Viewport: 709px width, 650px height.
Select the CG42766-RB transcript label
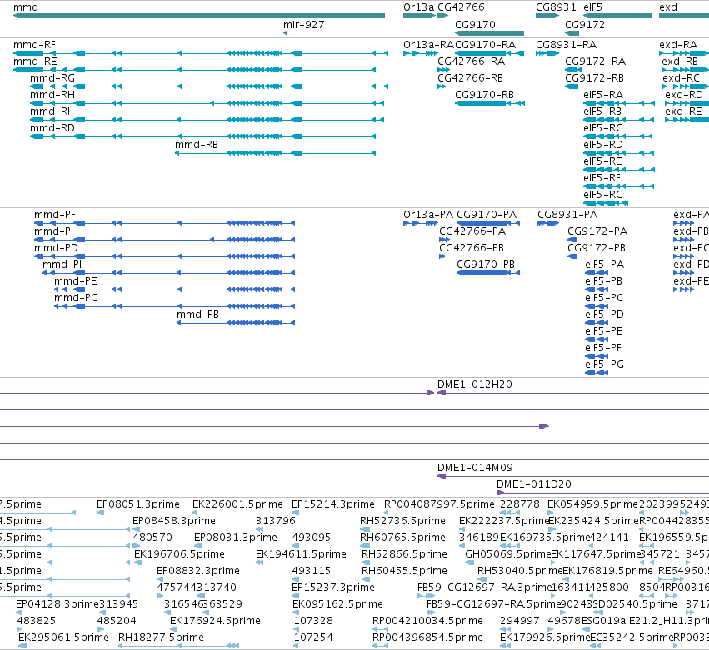pyautogui.click(x=470, y=78)
